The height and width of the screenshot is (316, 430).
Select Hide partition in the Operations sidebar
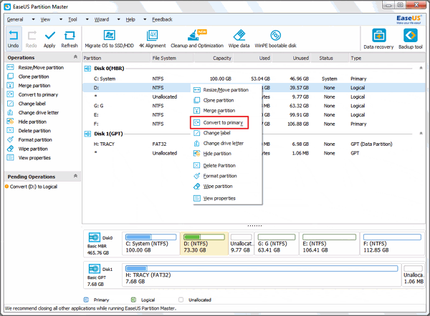(27, 122)
